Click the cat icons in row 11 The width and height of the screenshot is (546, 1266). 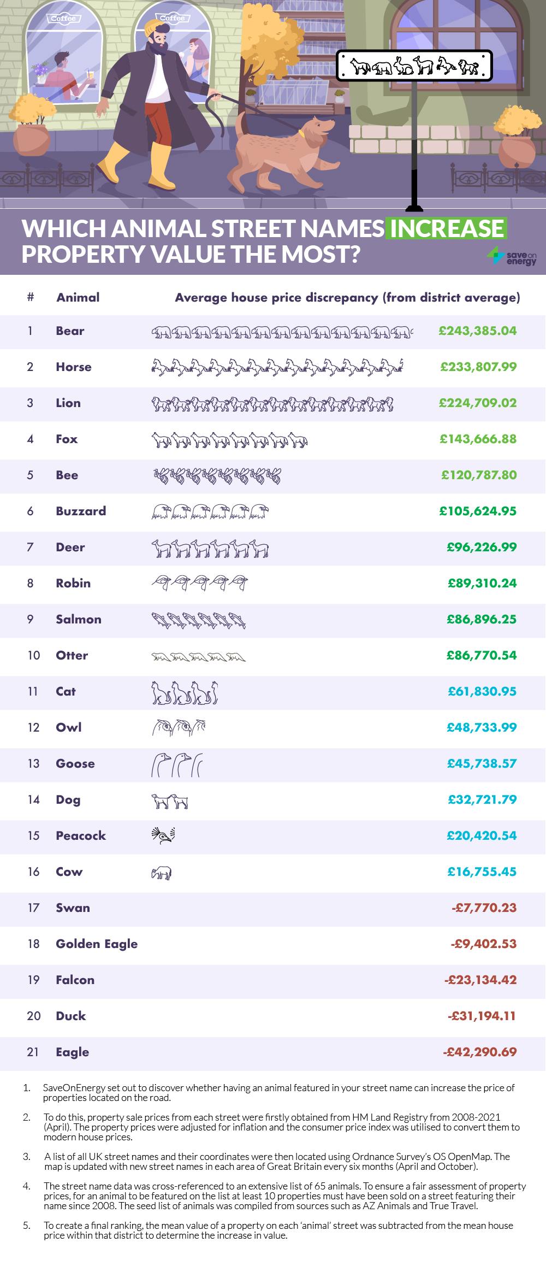(185, 692)
